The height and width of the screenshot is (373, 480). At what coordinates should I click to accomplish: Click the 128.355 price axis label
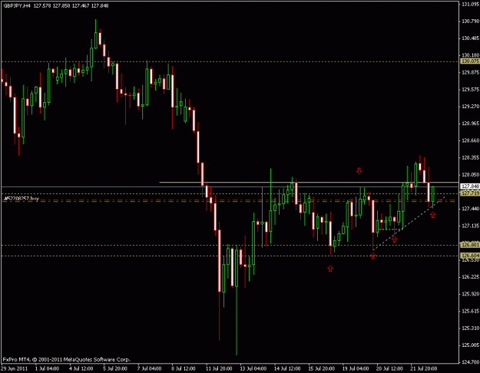[x=470, y=158]
